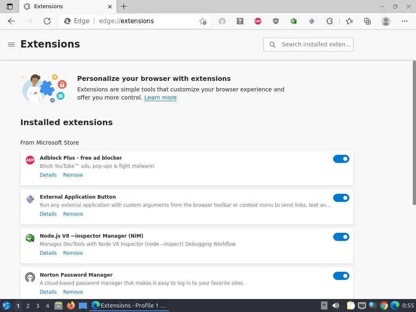Switch to workspace 3 in taskbar
The height and width of the screenshot is (312, 416).
pos(38,306)
